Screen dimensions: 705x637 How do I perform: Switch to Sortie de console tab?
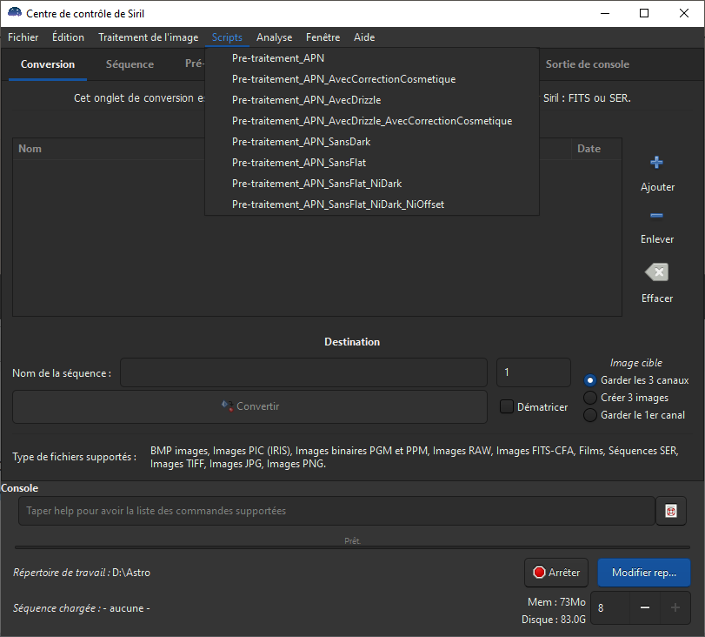point(587,64)
